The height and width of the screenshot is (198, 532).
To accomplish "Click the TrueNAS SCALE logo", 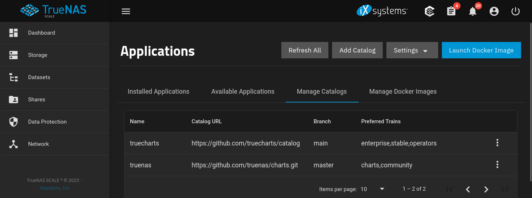I will coord(54,11).
